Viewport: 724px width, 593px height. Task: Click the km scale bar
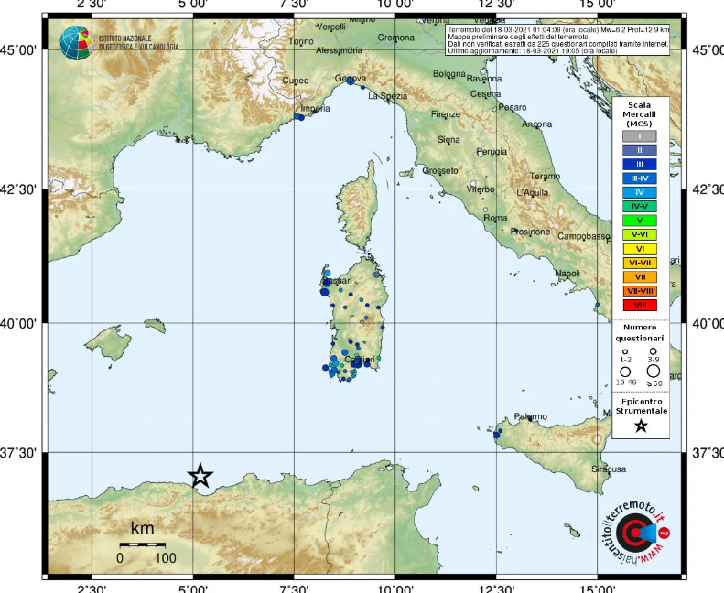point(142,544)
